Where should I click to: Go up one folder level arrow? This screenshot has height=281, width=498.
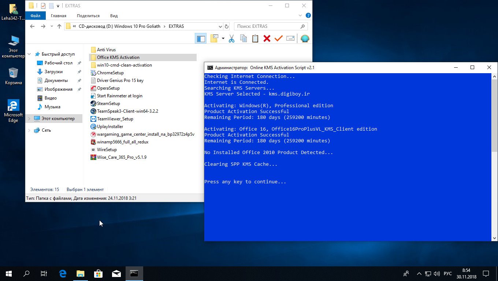(59, 26)
